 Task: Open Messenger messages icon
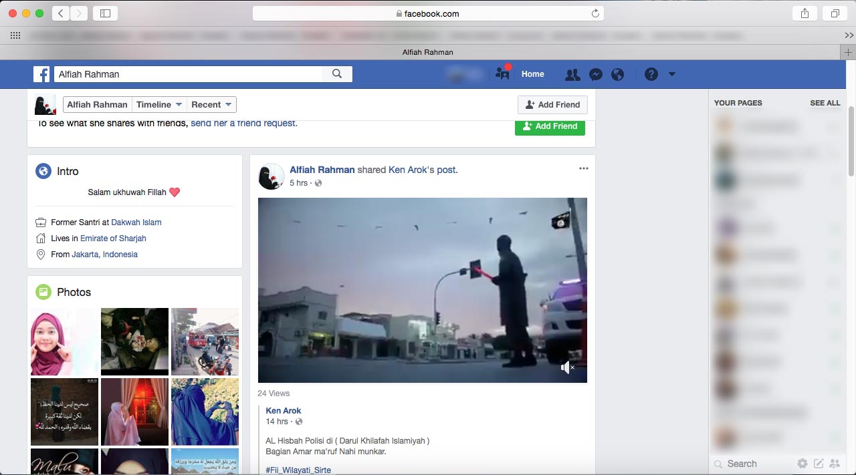tap(595, 75)
